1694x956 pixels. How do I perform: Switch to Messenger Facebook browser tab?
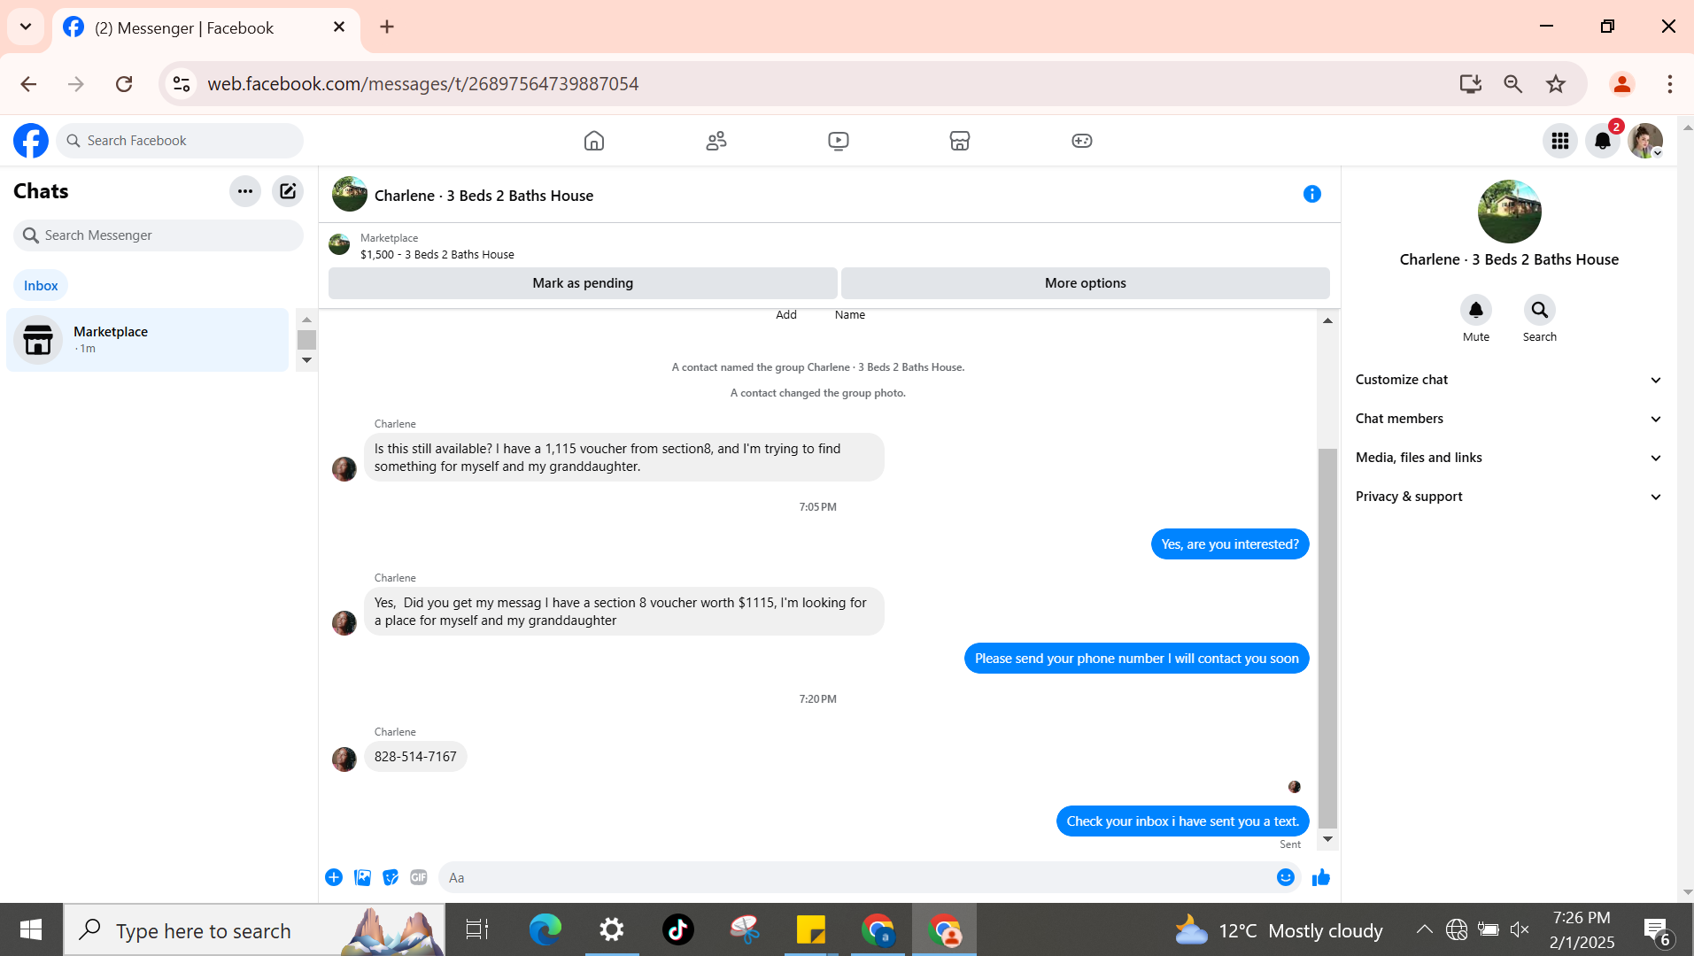tap(205, 27)
